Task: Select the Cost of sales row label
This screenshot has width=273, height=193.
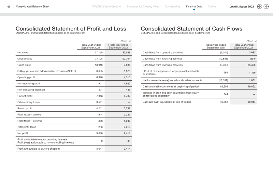Action: click(25, 59)
